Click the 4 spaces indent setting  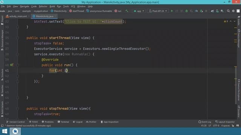click(225, 126)
